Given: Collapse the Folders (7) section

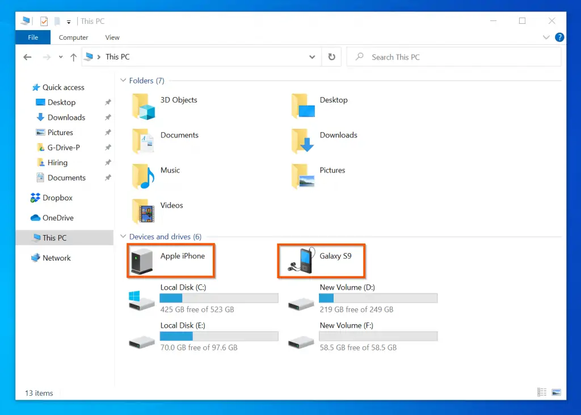Looking at the screenshot, I should tap(123, 80).
